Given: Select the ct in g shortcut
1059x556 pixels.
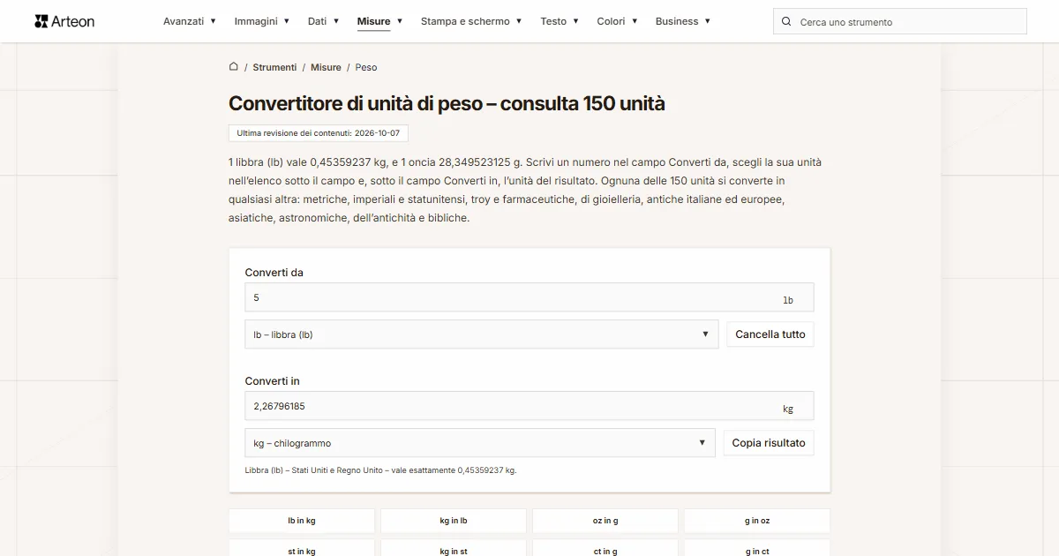Looking at the screenshot, I should 605,548.
